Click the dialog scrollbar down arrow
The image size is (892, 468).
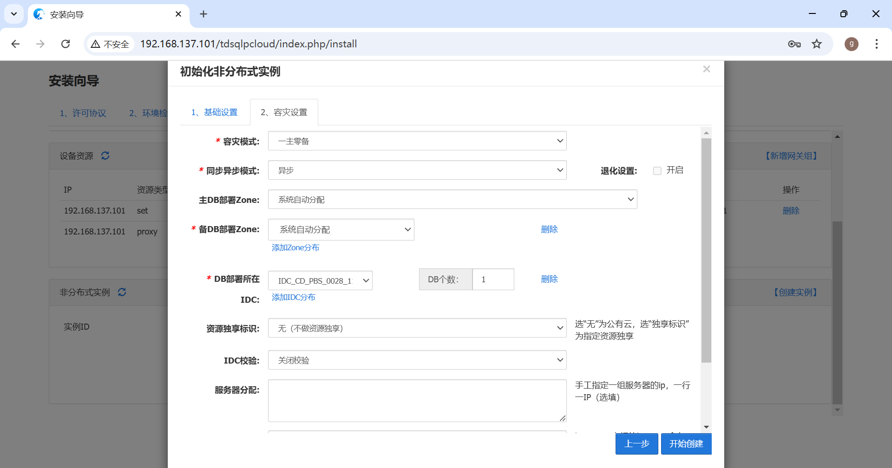click(706, 427)
